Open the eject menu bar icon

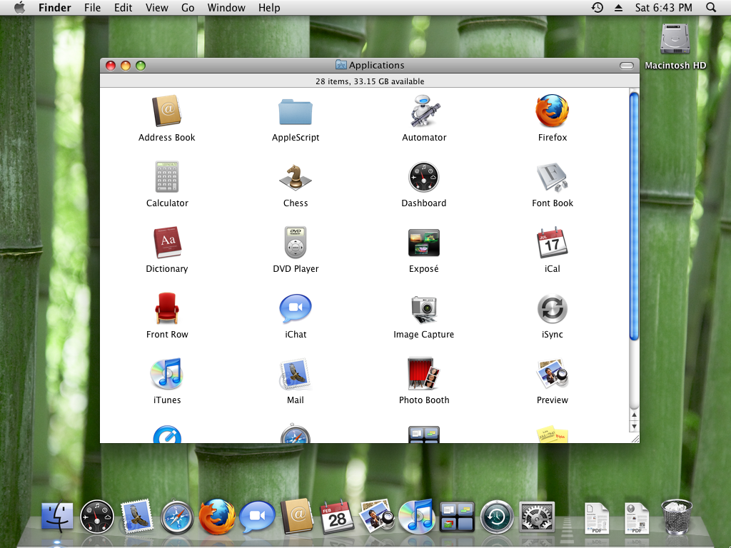(619, 8)
